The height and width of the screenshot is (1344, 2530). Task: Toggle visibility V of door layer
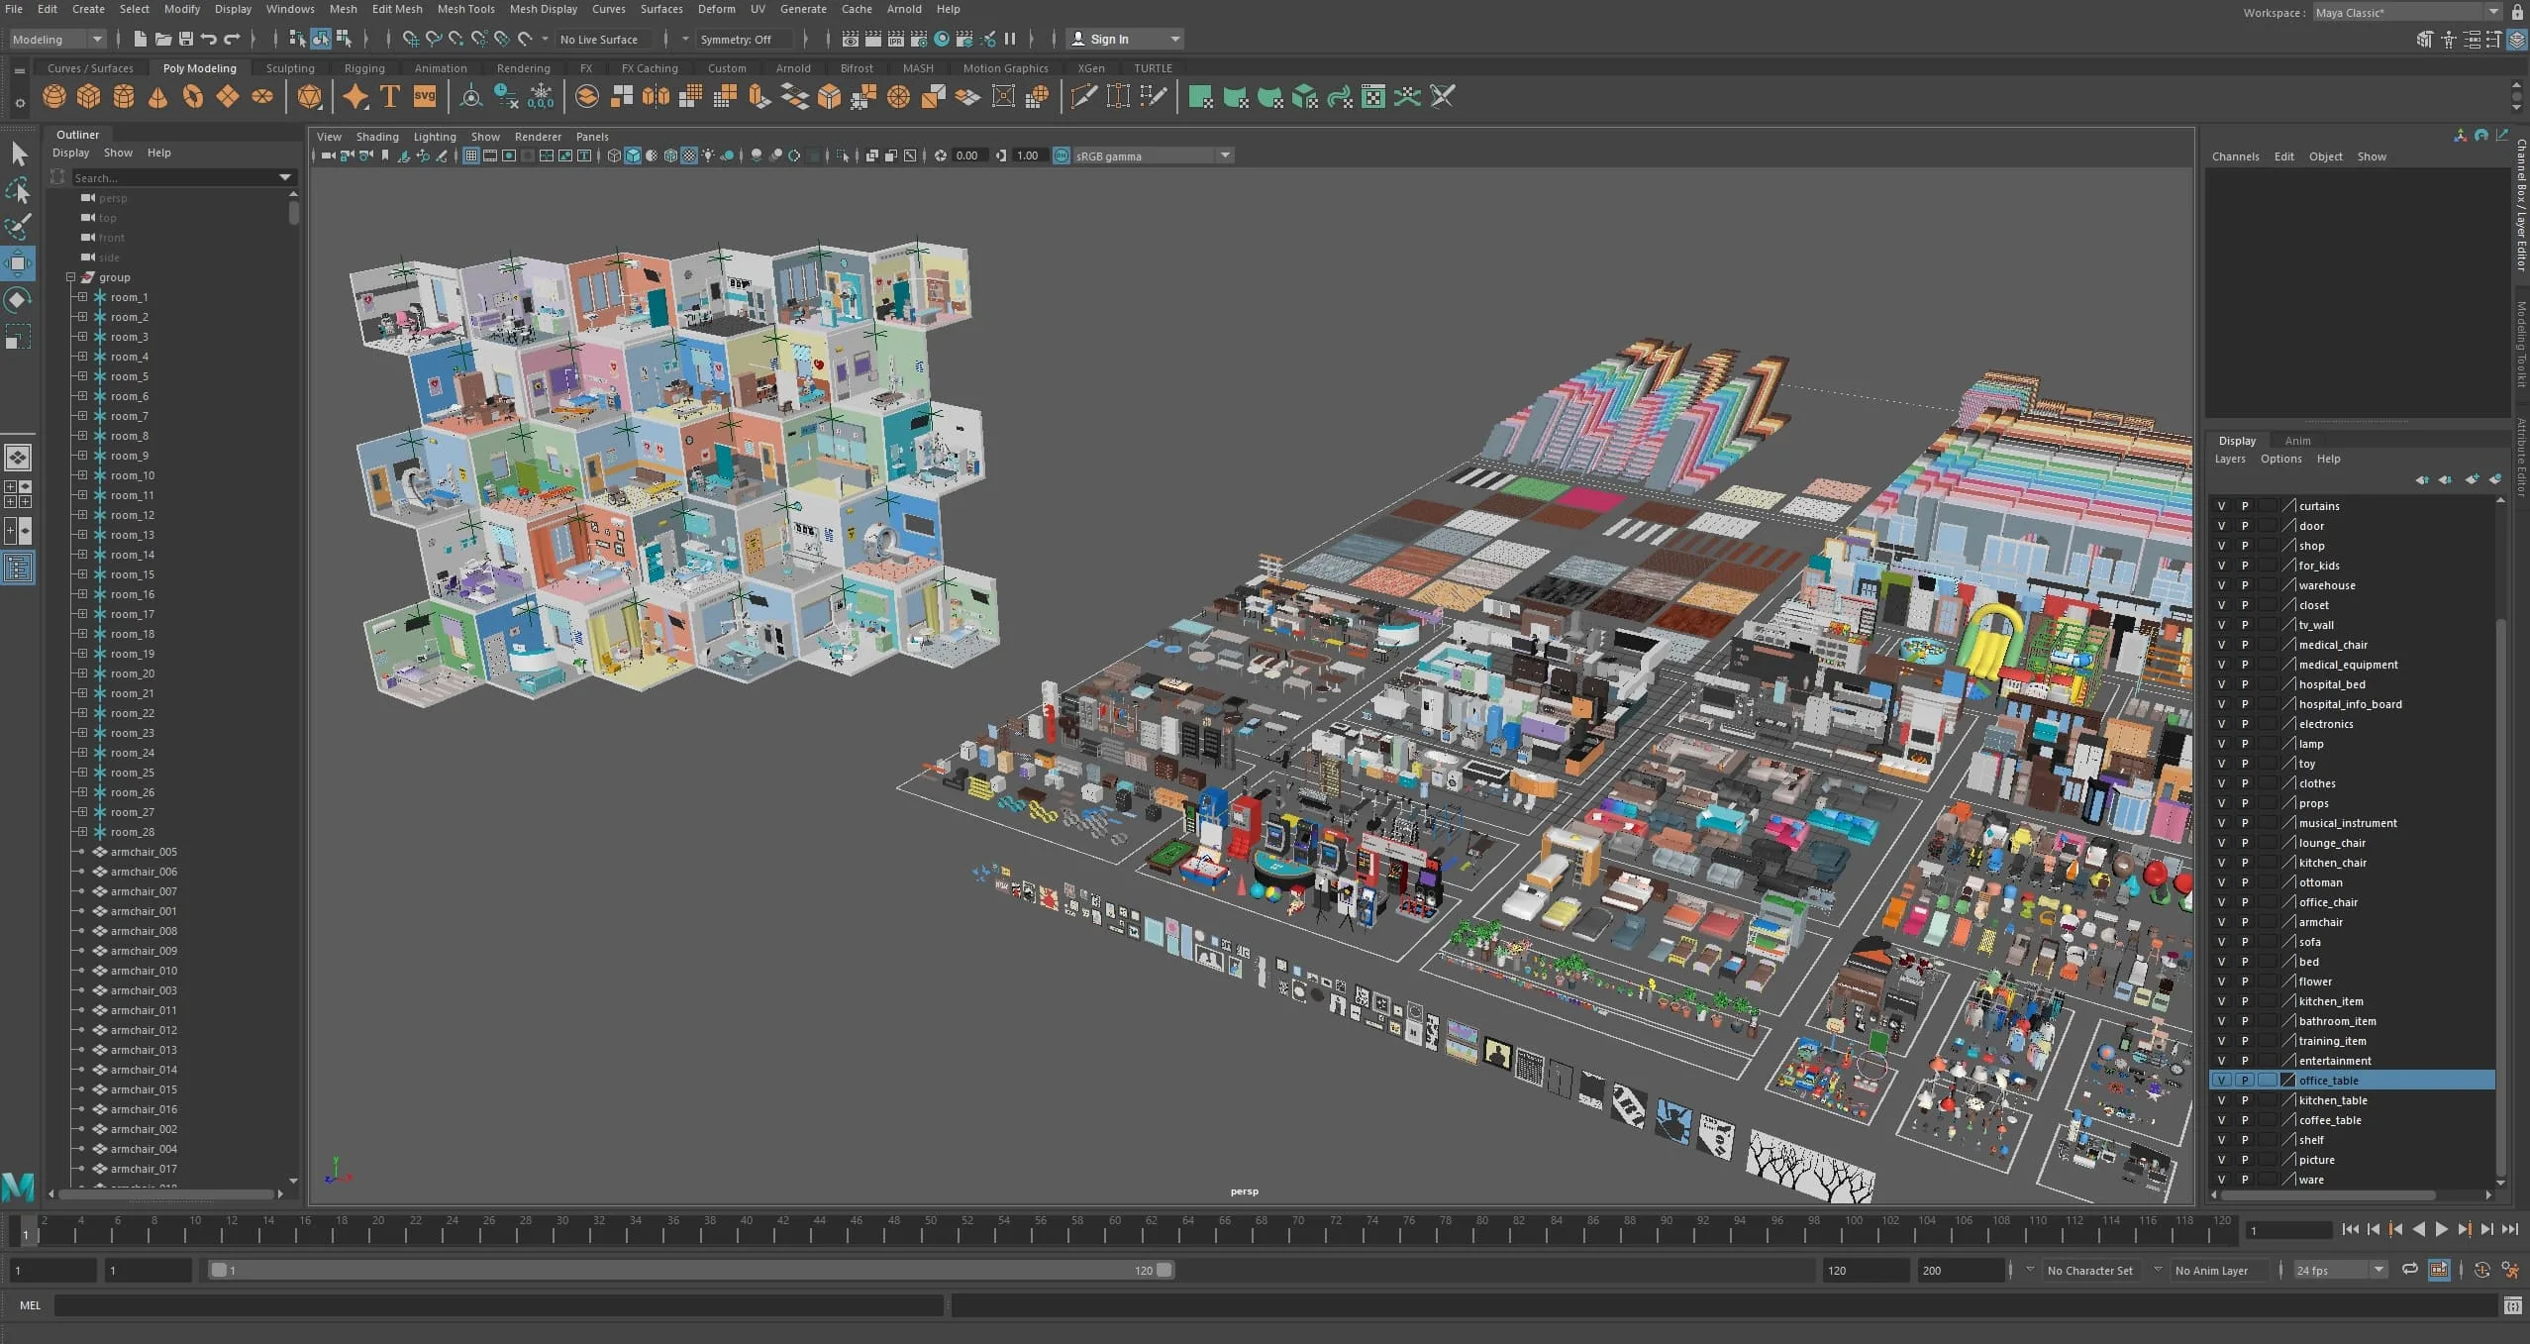(2221, 526)
